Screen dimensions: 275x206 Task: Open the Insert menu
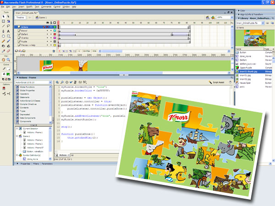click(x=21, y=7)
